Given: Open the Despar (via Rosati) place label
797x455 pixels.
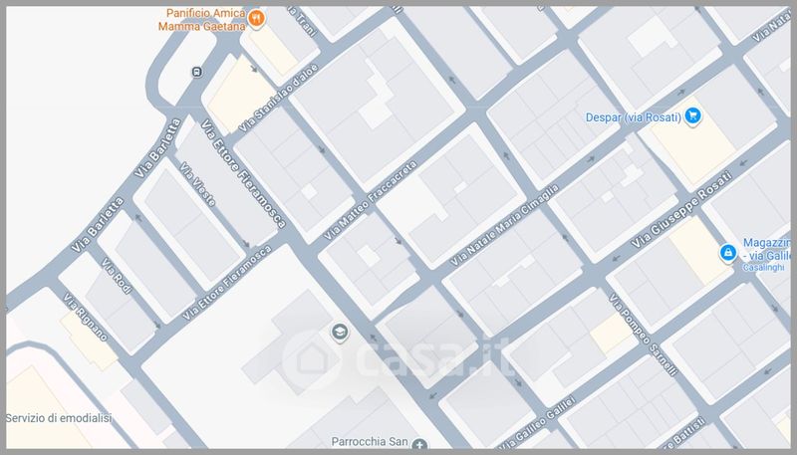Looking at the screenshot, I should (x=633, y=116).
